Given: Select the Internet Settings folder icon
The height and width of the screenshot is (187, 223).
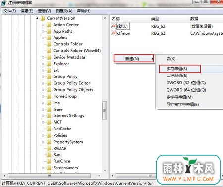Looking at the screenshot, I should coord(49,116).
